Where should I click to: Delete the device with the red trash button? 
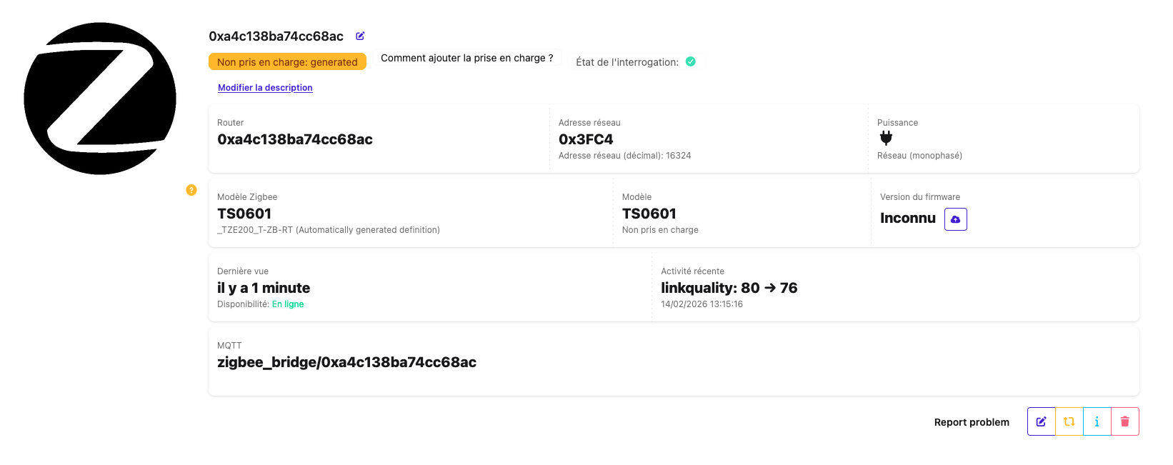pyautogui.click(x=1124, y=421)
